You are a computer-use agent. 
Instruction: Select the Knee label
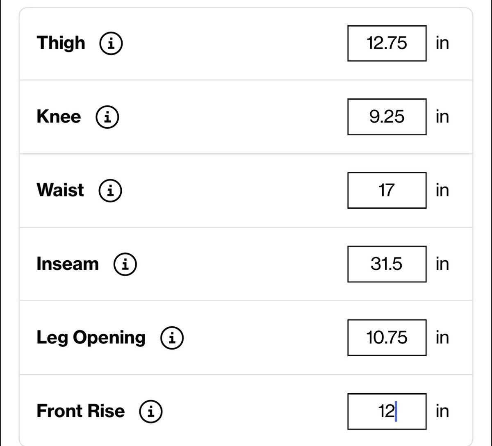click(x=59, y=117)
